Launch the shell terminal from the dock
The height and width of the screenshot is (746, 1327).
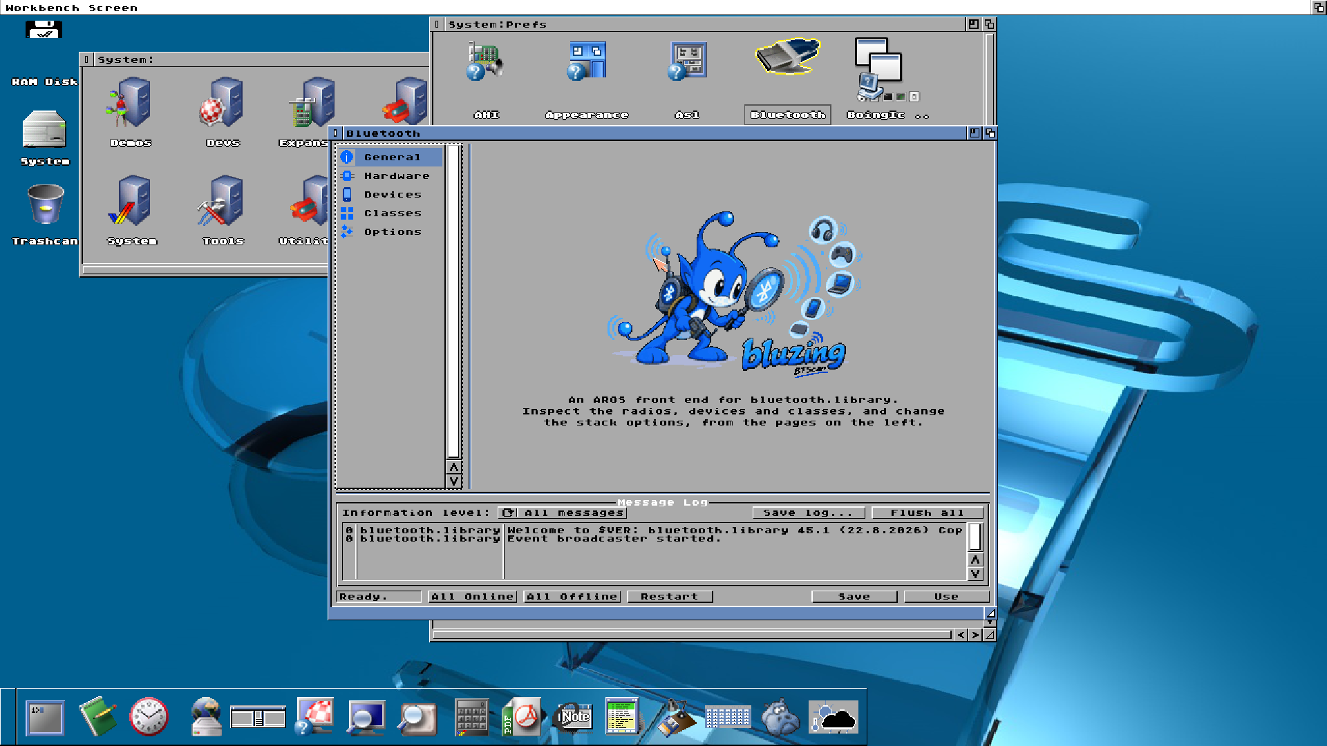pos(46,718)
